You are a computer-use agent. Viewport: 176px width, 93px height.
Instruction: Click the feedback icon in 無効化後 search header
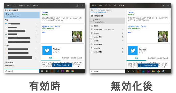click(x=163, y=5)
